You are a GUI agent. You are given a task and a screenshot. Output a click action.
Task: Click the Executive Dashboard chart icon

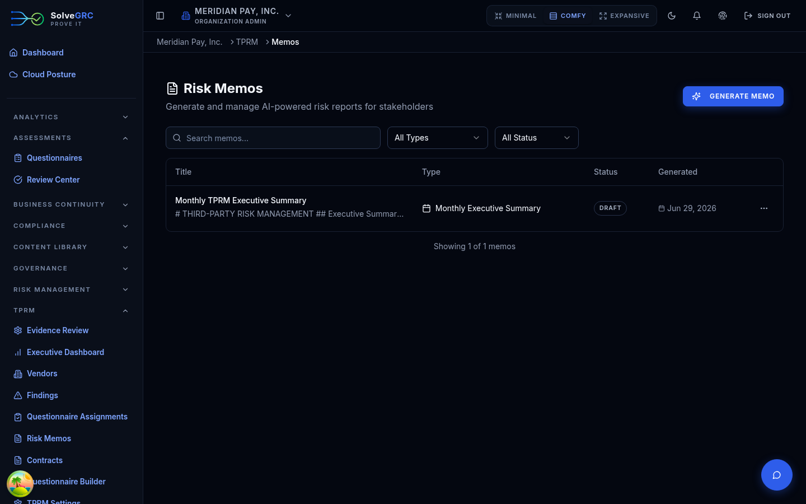pos(18,352)
